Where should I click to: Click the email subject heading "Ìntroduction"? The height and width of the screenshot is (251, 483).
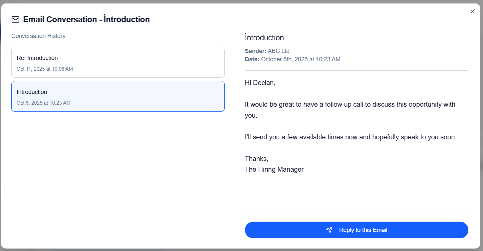(264, 38)
